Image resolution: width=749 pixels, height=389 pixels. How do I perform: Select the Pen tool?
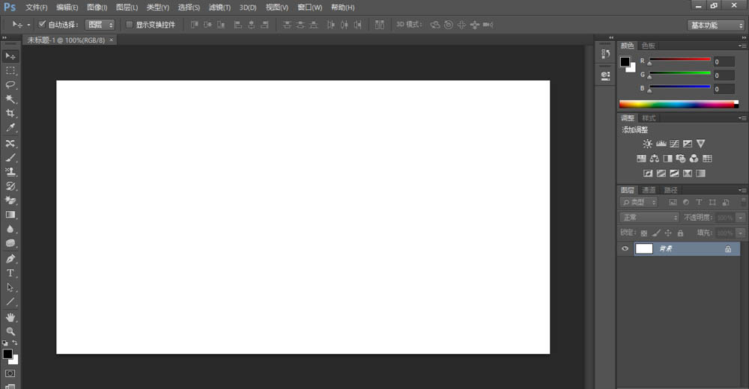(10, 259)
